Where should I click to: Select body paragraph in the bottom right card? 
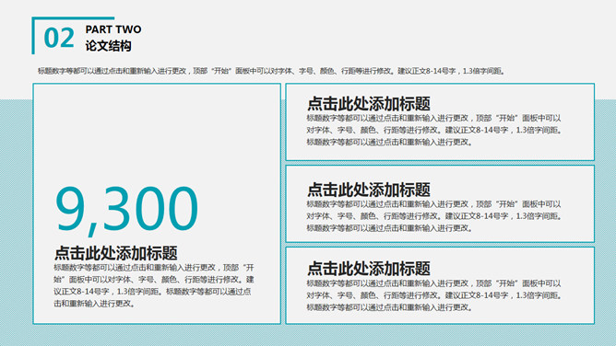coord(434,295)
